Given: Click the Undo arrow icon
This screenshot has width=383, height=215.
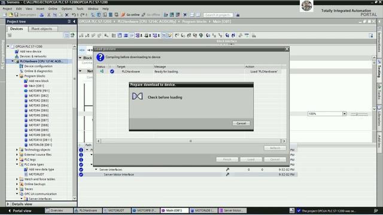Looking at the screenshot, I should click(74, 15).
